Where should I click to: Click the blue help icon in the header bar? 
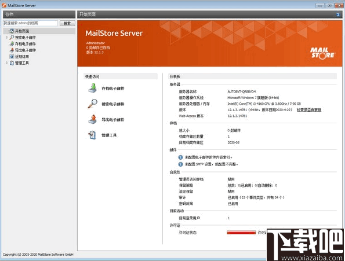coord(338,14)
